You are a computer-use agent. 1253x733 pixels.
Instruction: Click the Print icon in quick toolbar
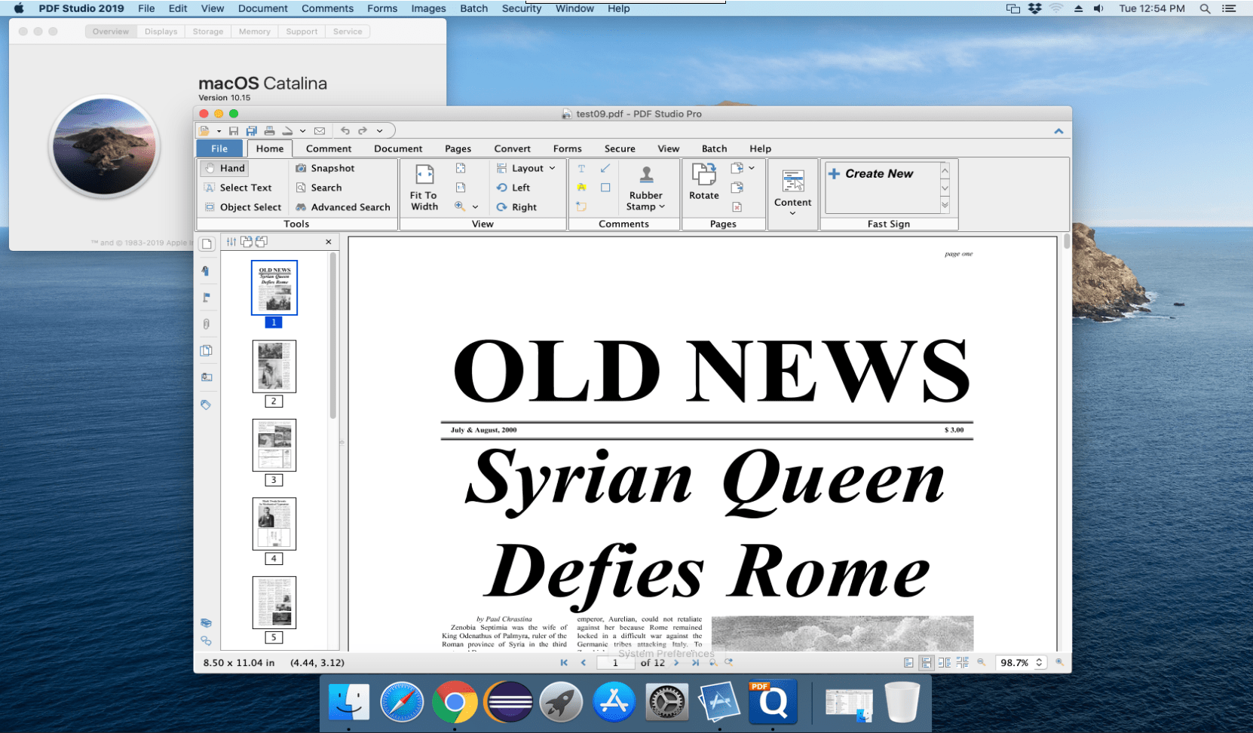(x=269, y=131)
